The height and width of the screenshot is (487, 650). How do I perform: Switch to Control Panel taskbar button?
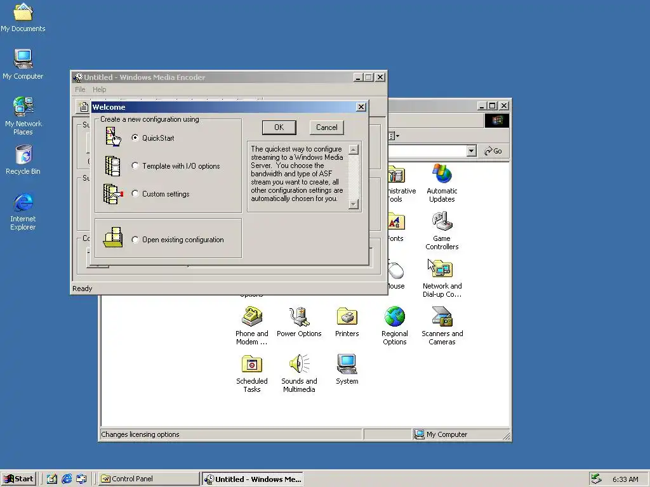pyautogui.click(x=149, y=479)
